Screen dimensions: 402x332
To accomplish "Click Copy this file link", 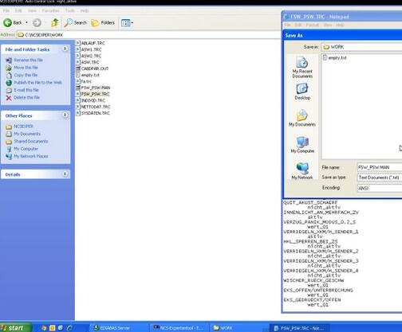I will pos(26,75).
